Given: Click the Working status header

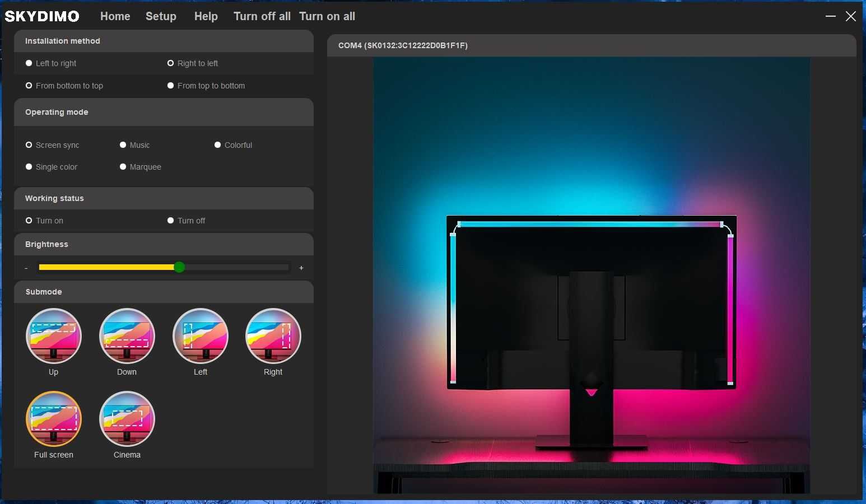Looking at the screenshot, I should pos(164,198).
